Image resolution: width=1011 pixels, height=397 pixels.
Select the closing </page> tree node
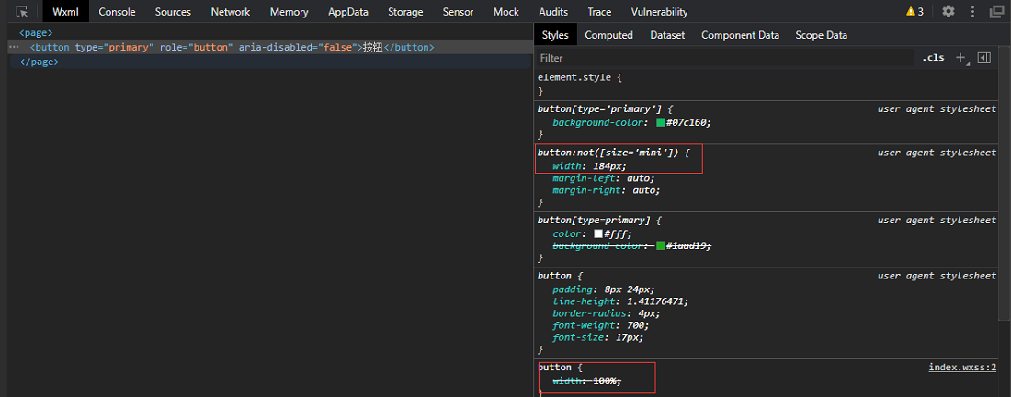click(40, 62)
